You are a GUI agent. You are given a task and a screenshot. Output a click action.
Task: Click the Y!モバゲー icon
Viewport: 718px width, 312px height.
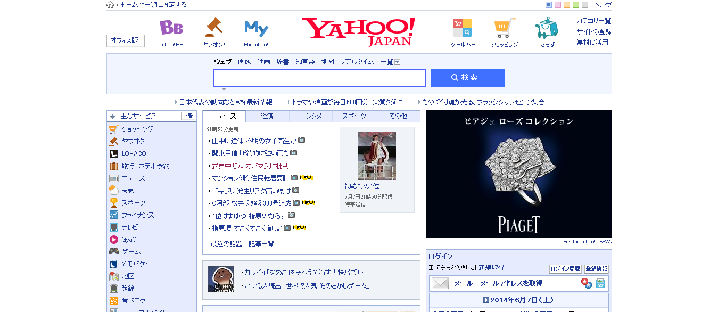(x=113, y=264)
